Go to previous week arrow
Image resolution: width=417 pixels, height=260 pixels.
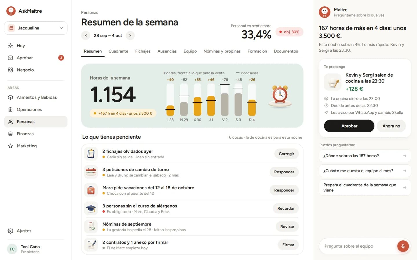click(x=86, y=36)
